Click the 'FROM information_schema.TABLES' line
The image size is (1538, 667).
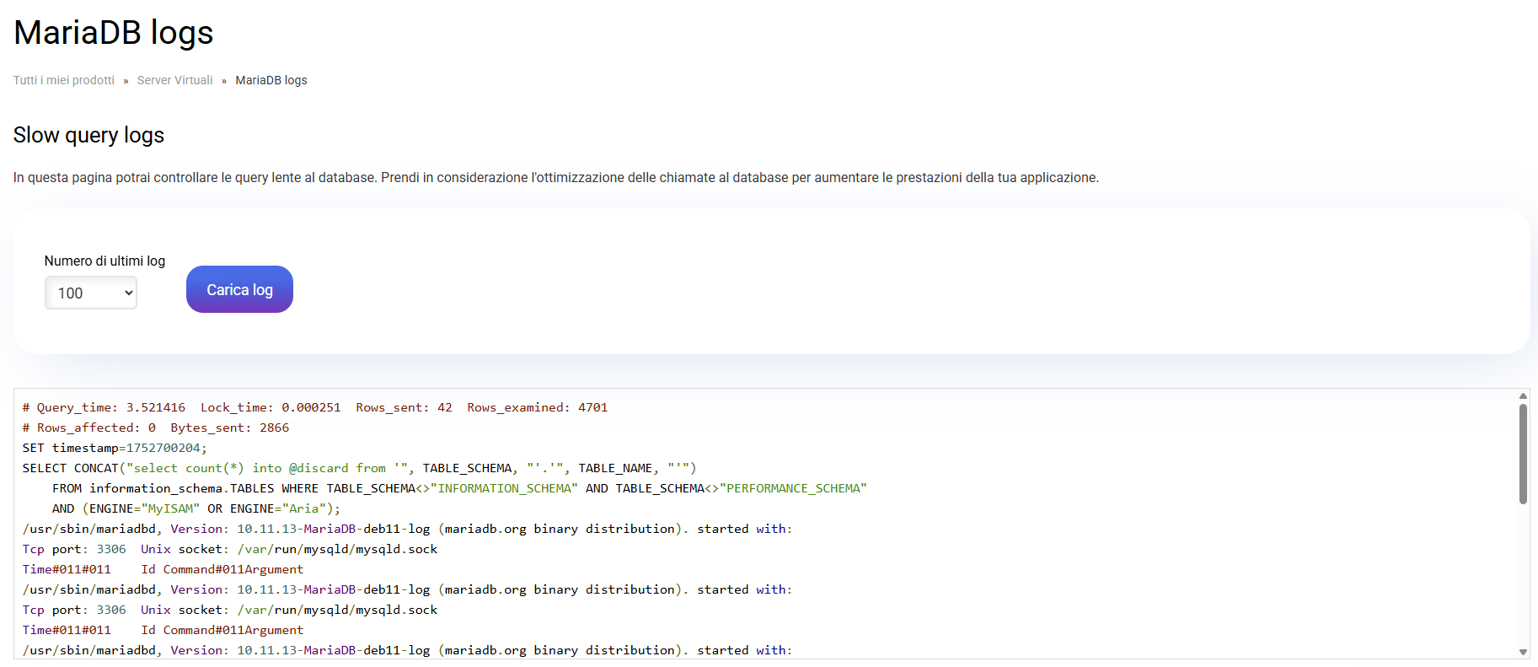[459, 488]
